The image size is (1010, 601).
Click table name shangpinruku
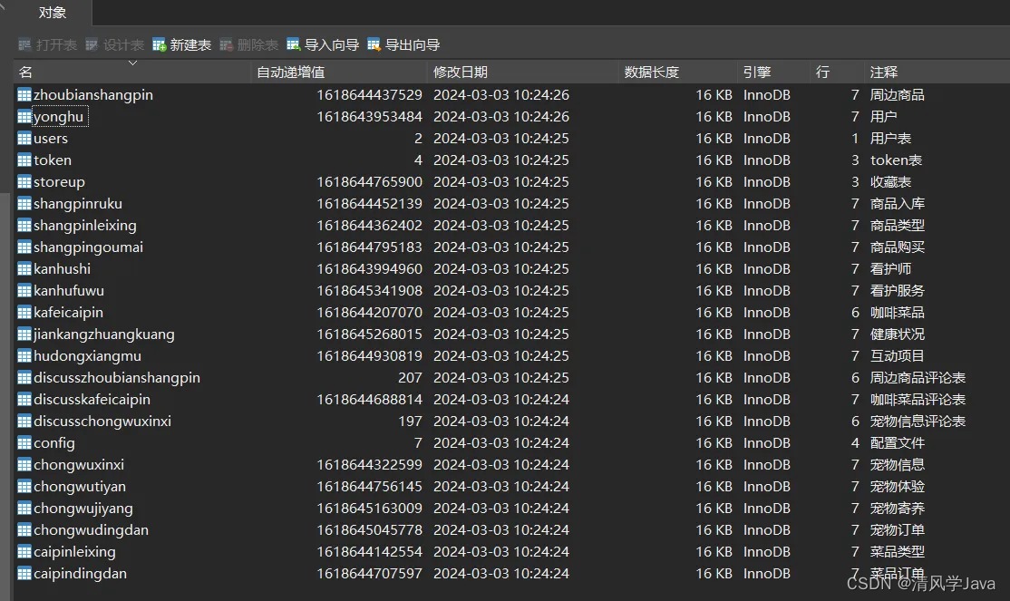tap(78, 204)
